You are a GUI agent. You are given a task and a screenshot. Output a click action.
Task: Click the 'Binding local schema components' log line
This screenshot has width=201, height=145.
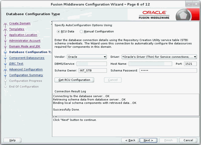(x=95, y=103)
